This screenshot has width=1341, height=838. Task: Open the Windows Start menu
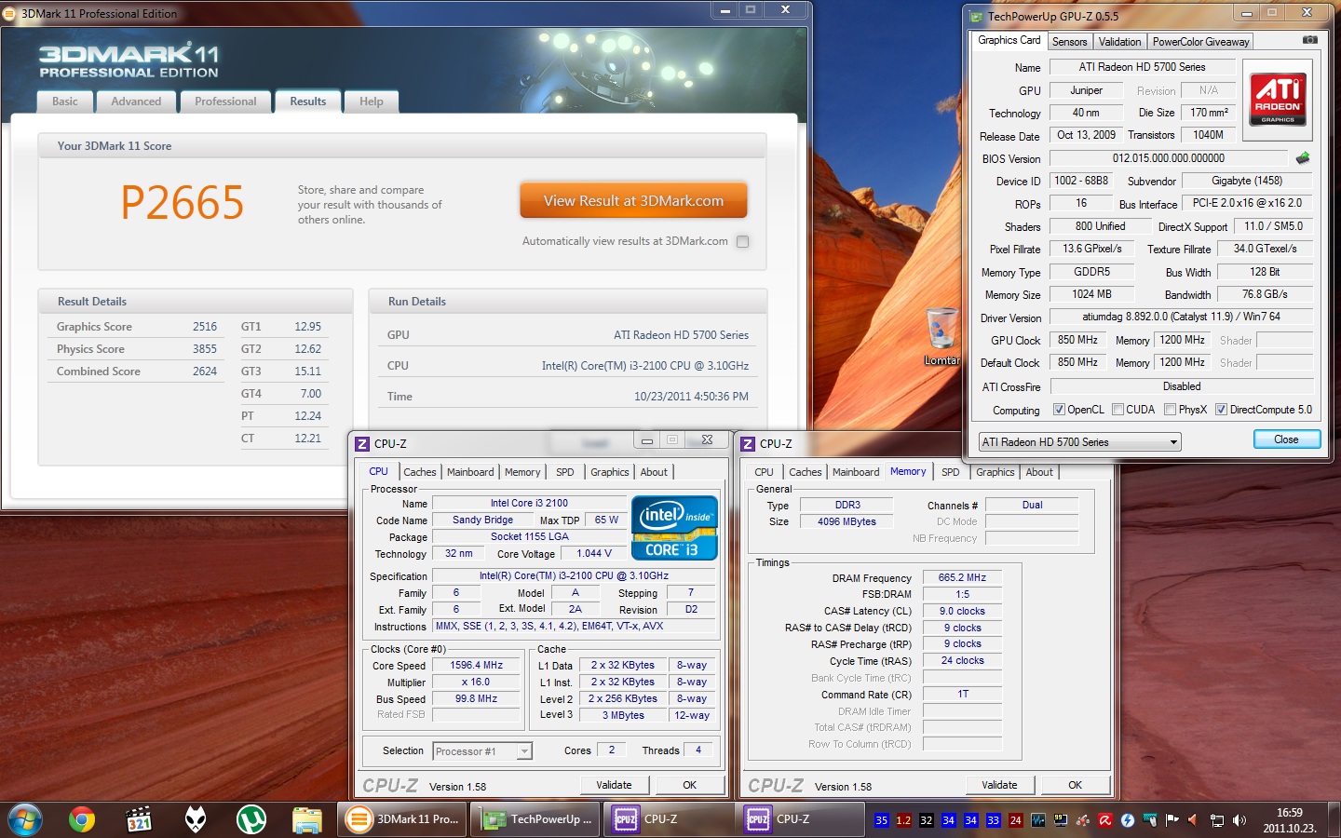click(25, 819)
